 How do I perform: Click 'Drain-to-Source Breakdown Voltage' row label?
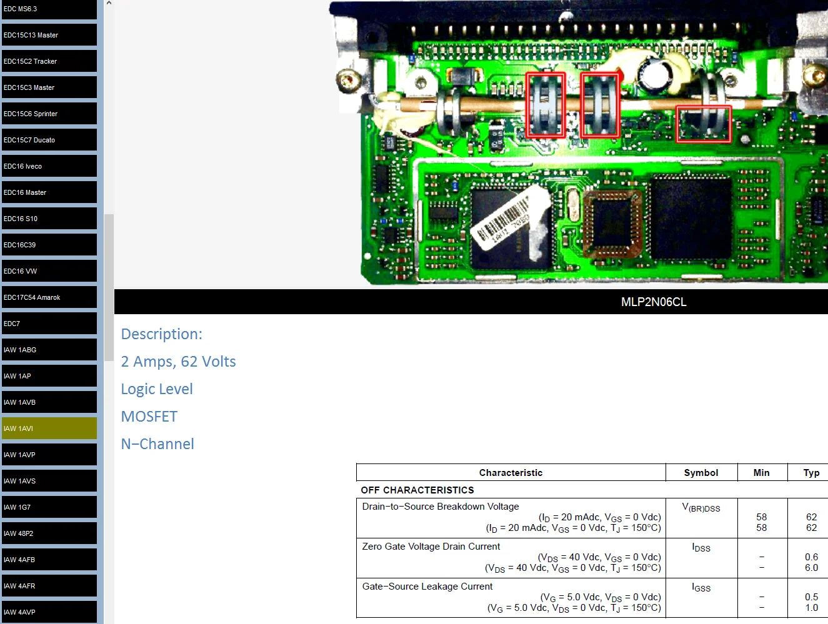[441, 507]
